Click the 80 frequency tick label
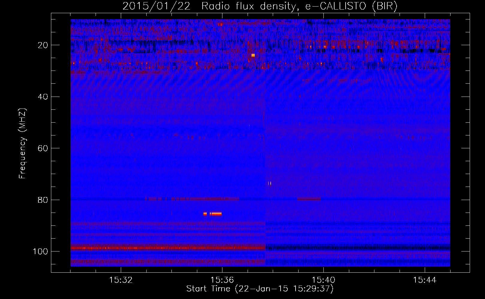Screen dimensions: 485x299 pyautogui.click(x=43, y=200)
